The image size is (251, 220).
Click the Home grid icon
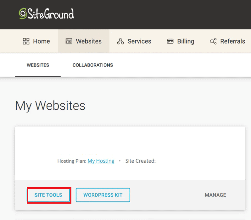point(26,41)
